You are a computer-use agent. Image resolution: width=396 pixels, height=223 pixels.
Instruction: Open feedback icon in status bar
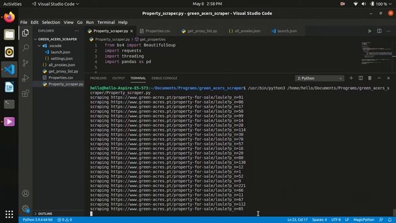[x=381, y=220]
